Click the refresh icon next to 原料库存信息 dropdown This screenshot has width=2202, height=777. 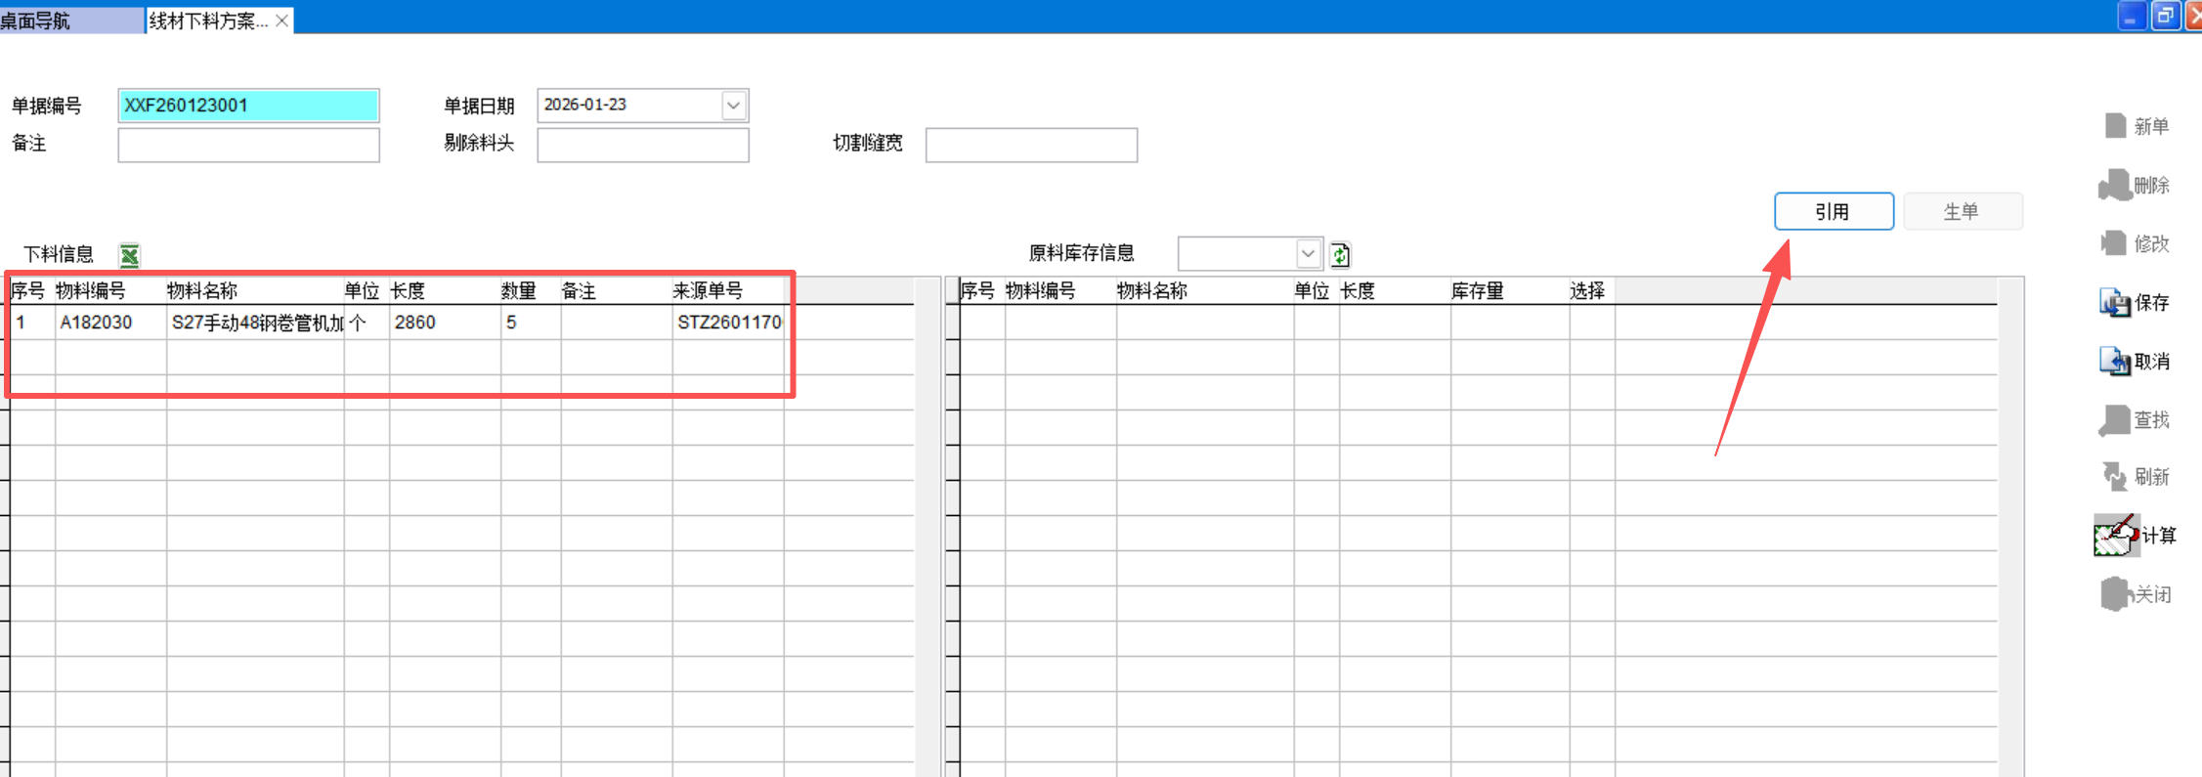tap(1340, 255)
